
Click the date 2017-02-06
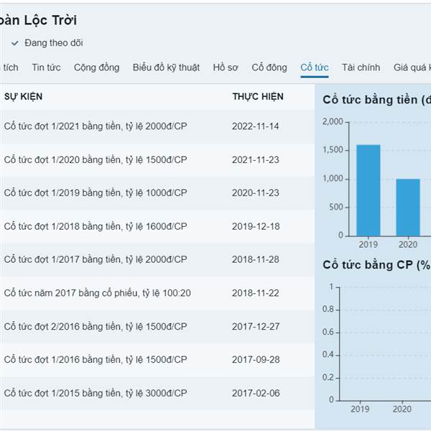256,394
